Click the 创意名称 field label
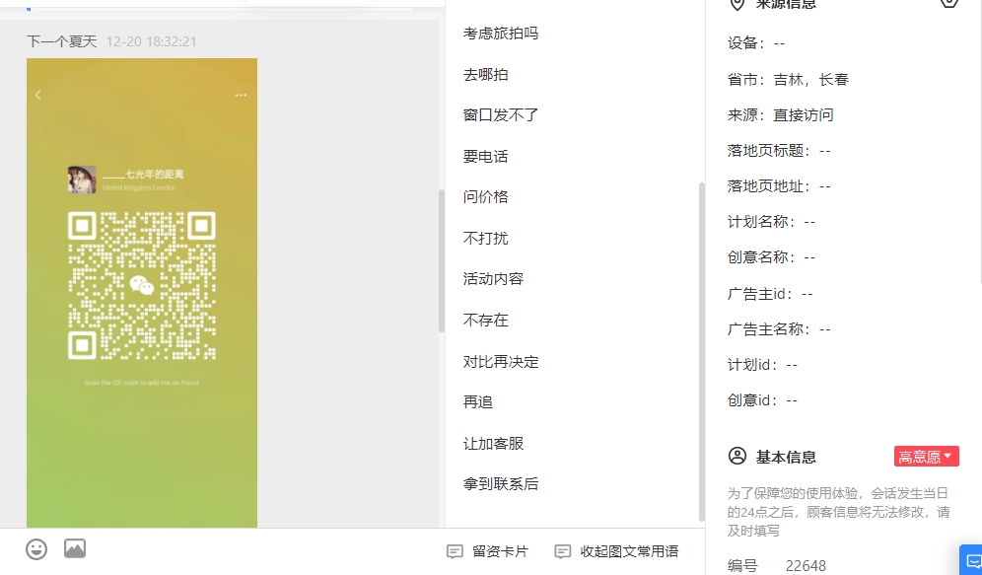Image resolution: width=982 pixels, height=575 pixels. point(761,257)
